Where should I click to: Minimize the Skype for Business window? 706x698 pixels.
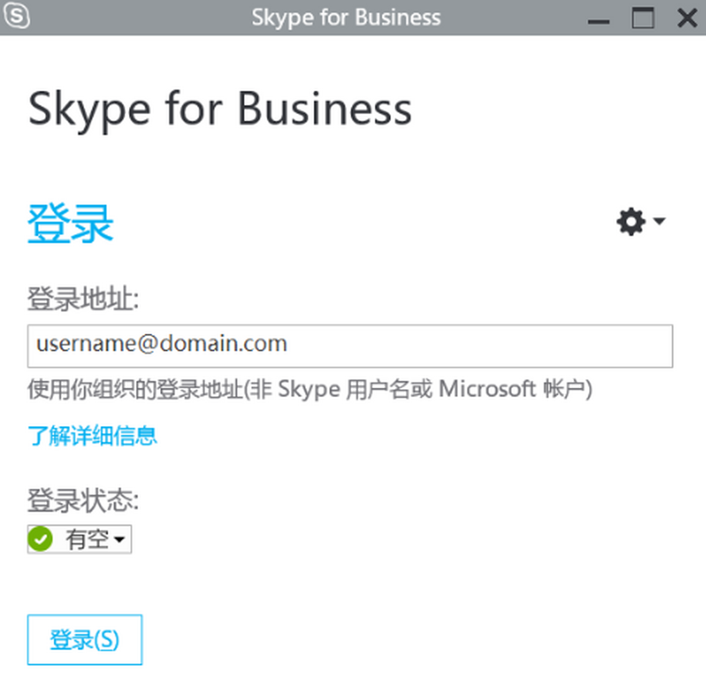tap(598, 20)
